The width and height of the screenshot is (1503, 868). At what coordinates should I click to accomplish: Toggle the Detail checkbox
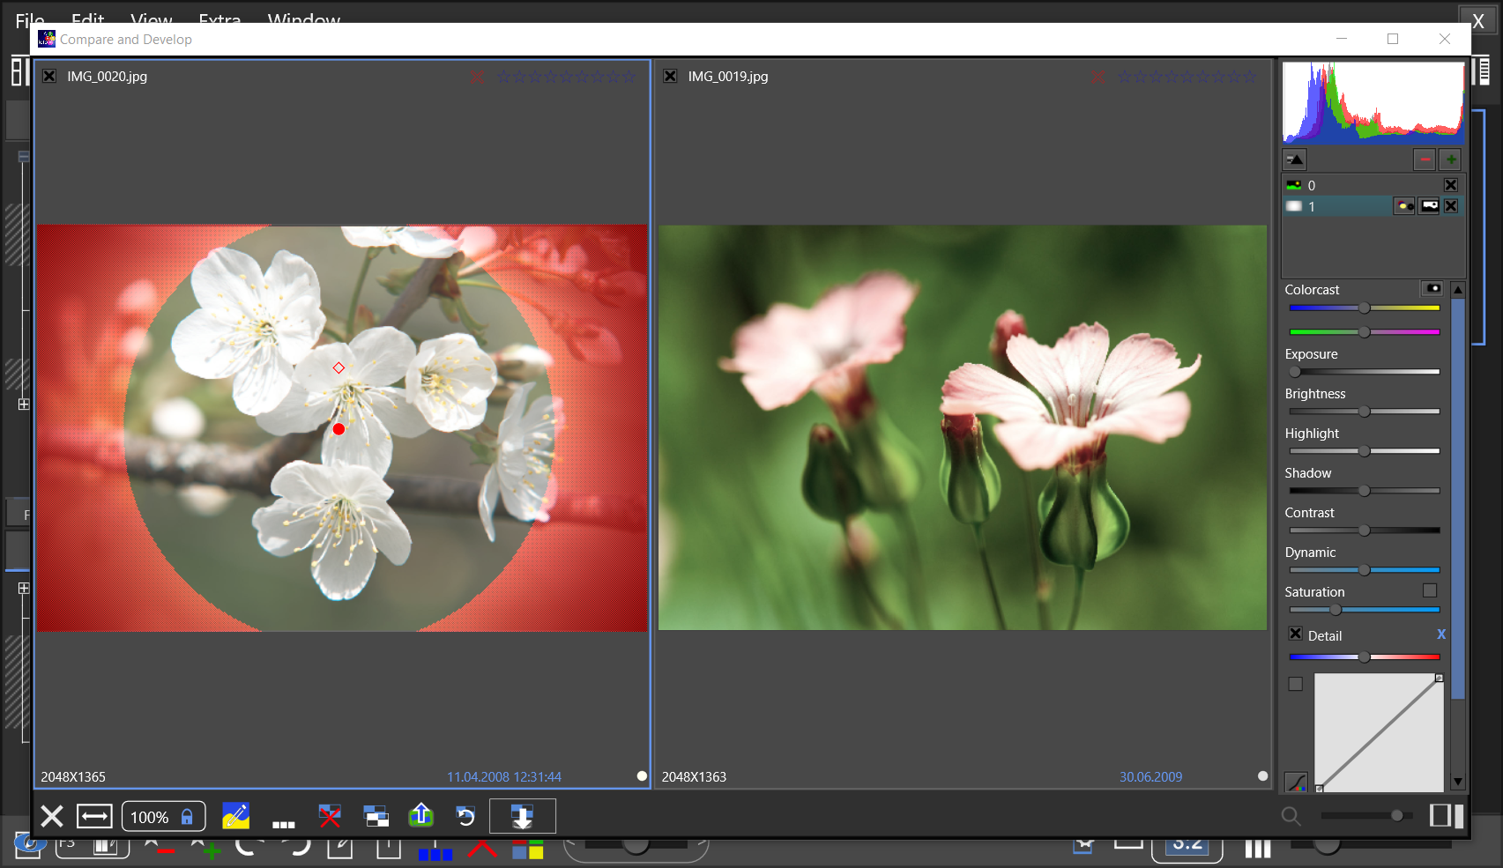point(1296,634)
